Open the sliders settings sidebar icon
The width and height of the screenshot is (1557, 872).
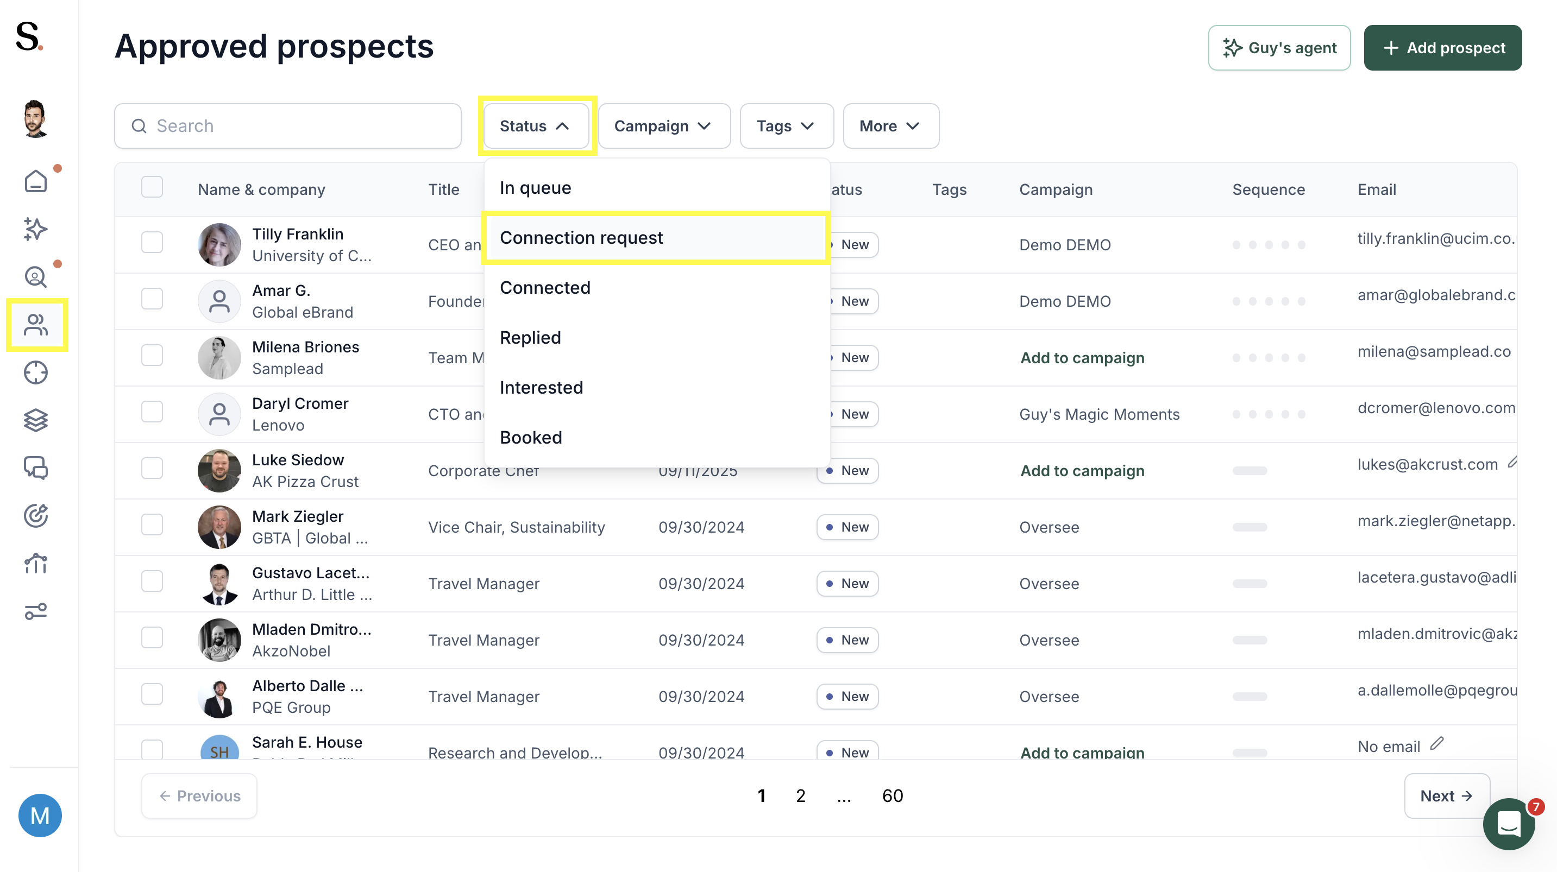pos(36,611)
